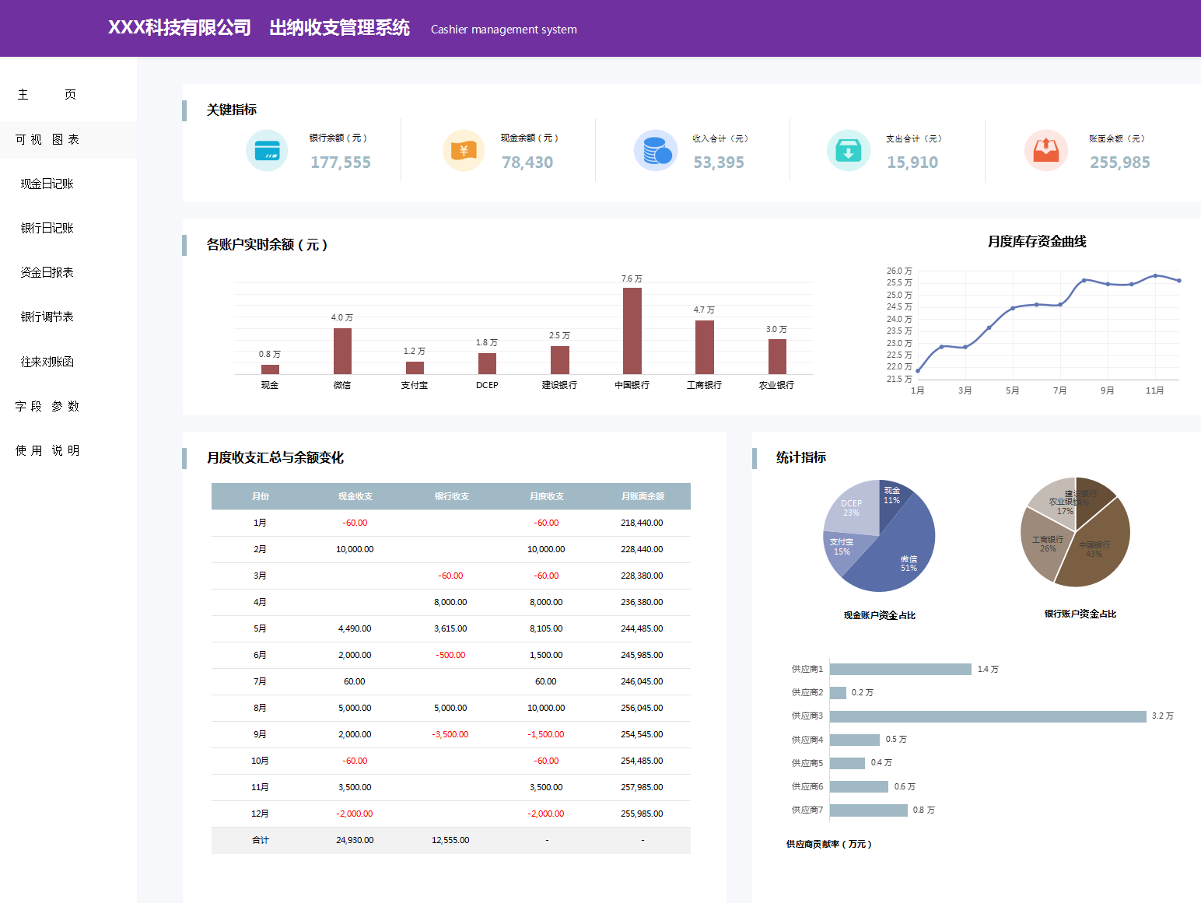
Task: Select the 微信 51% pie slice
Action: coord(902,560)
